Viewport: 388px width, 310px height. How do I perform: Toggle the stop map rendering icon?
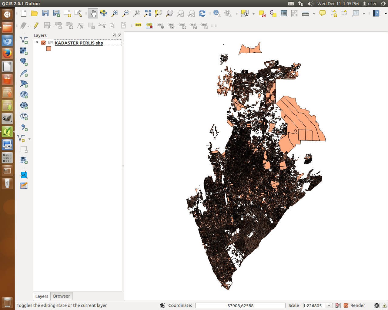[338, 305]
